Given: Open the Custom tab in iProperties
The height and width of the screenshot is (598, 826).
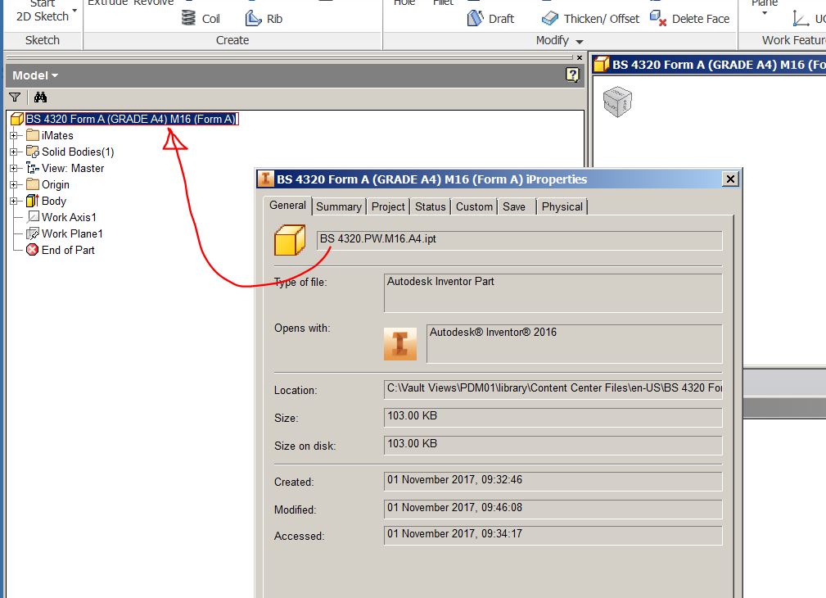Looking at the screenshot, I should point(473,206).
